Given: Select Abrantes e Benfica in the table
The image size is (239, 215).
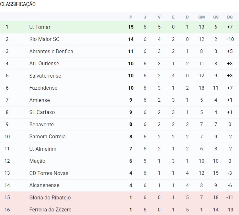Looking at the screenshot, I should point(51,51).
